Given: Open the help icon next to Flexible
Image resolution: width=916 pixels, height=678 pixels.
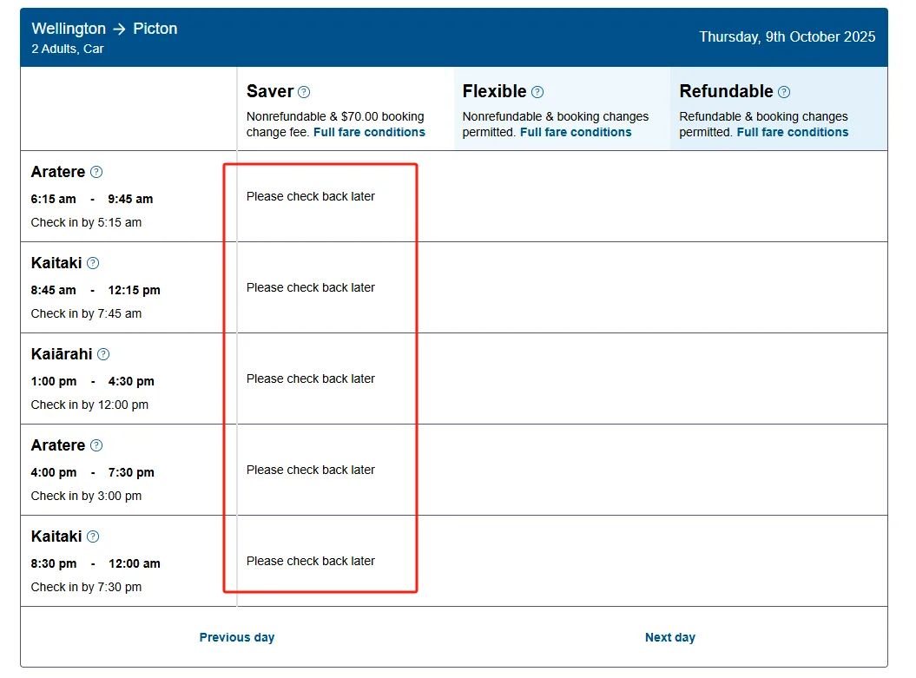Looking at the screenshot, I should 537,92.
